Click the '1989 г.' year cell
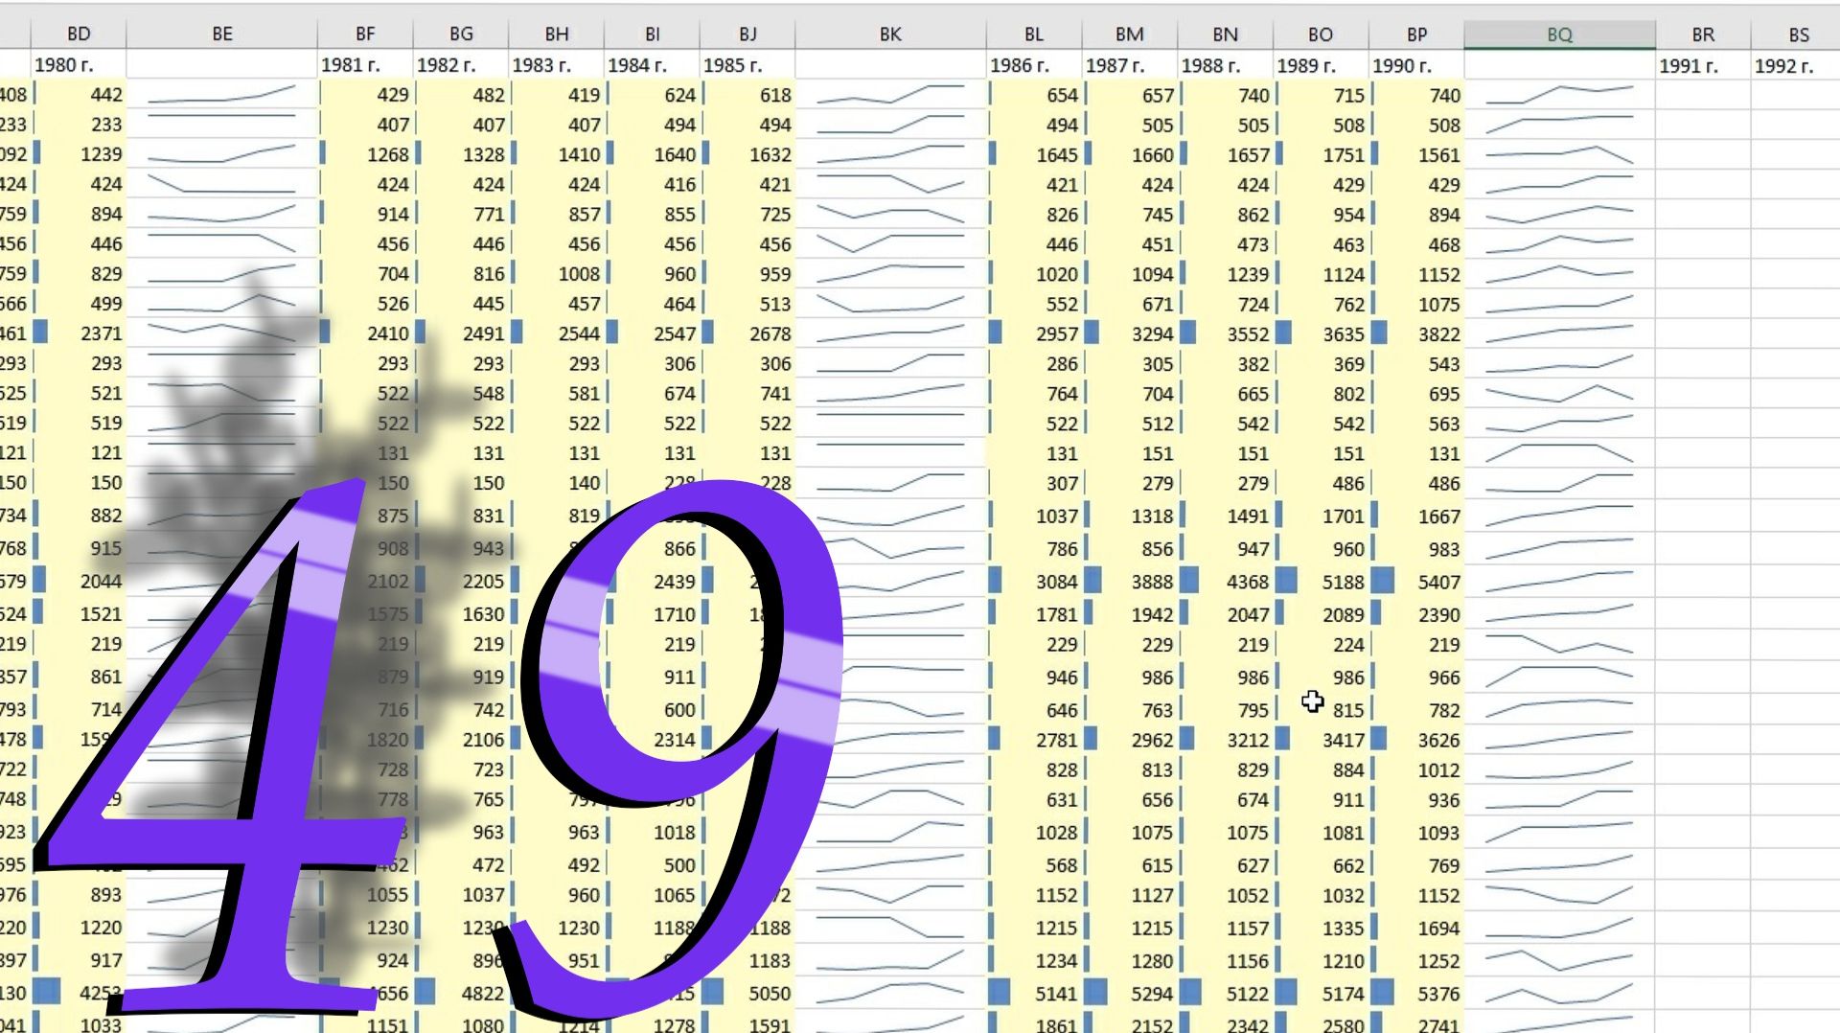The image size is (1840, 1033). [1321, 65]
